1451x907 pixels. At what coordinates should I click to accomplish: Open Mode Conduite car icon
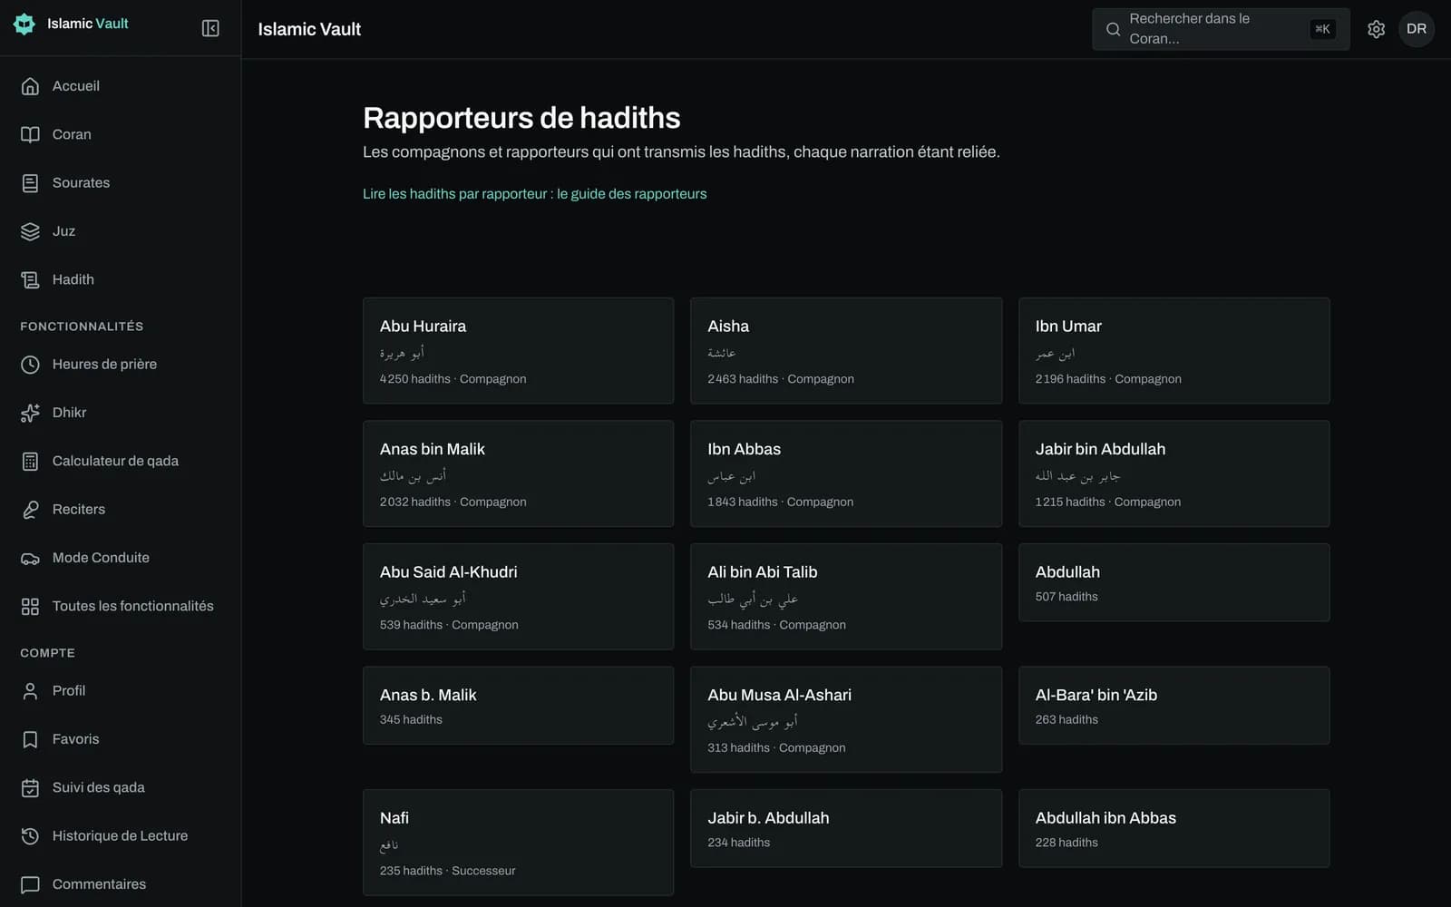pos(30,558)
